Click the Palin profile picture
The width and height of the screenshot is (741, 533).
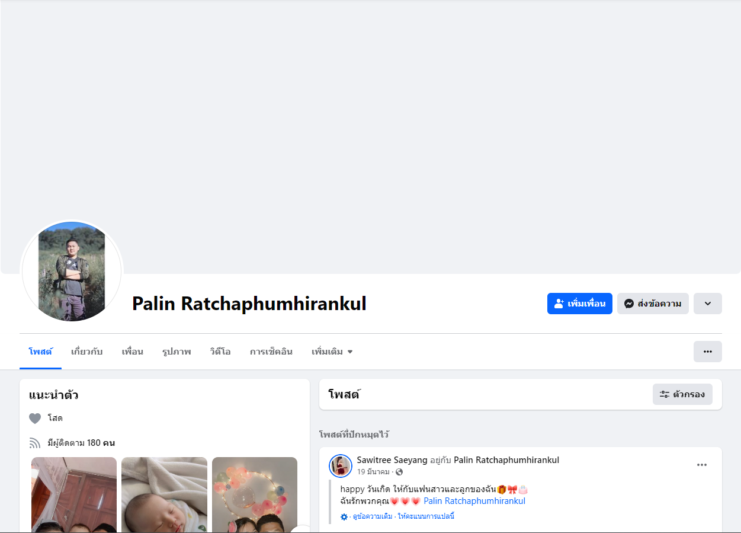coord(72,272)
